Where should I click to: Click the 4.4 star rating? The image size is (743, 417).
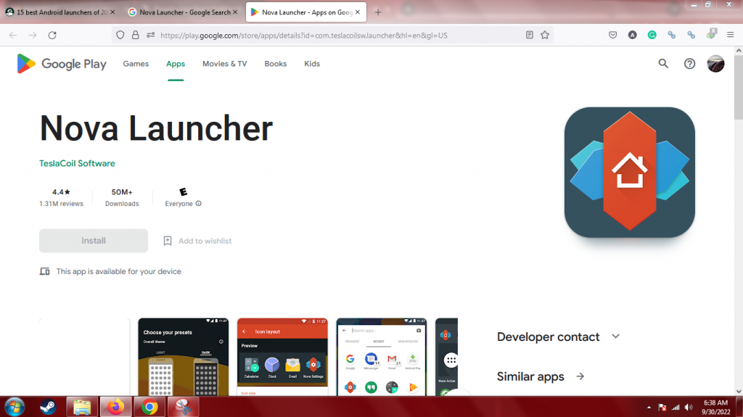[61, 192]
